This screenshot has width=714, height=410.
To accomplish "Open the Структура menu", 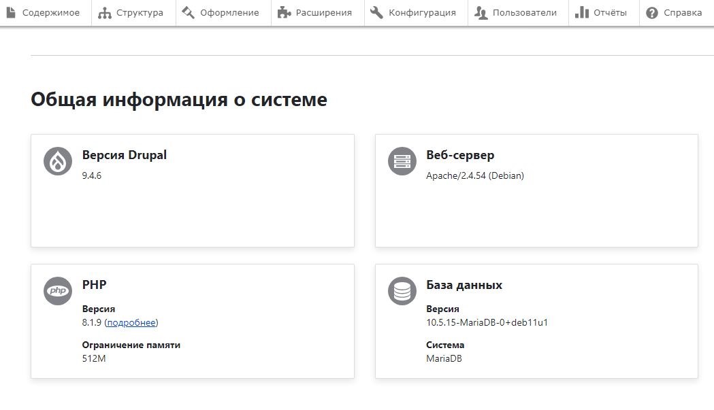I will pyautogui.click(x=133, y=13).
